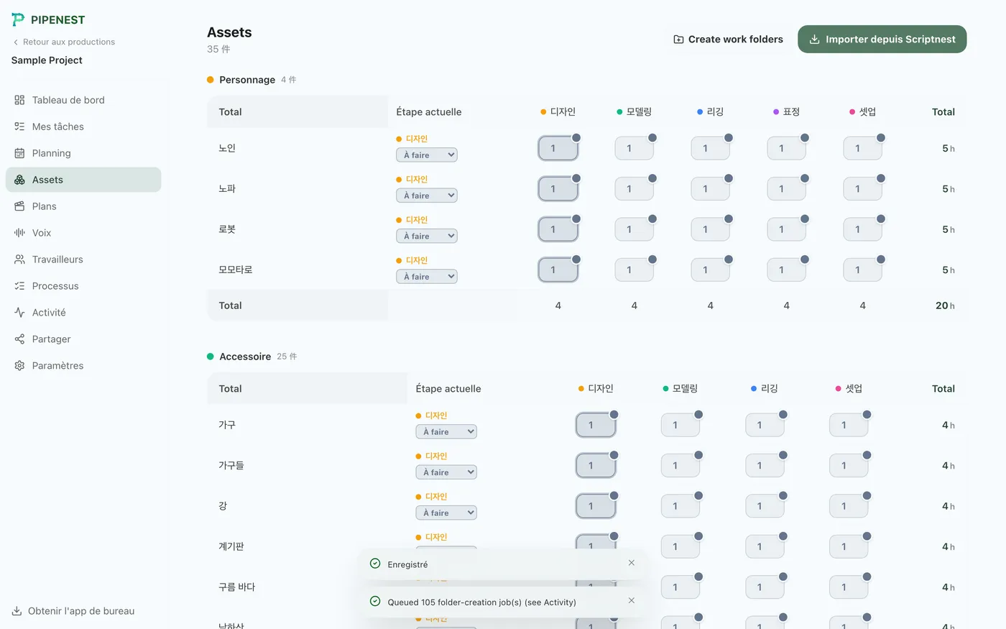Image resolution: width=1006 pixels, height=629 pixels.
Task: Open Voix waveform icon in sidebar
Action: [x=19, y=233]
